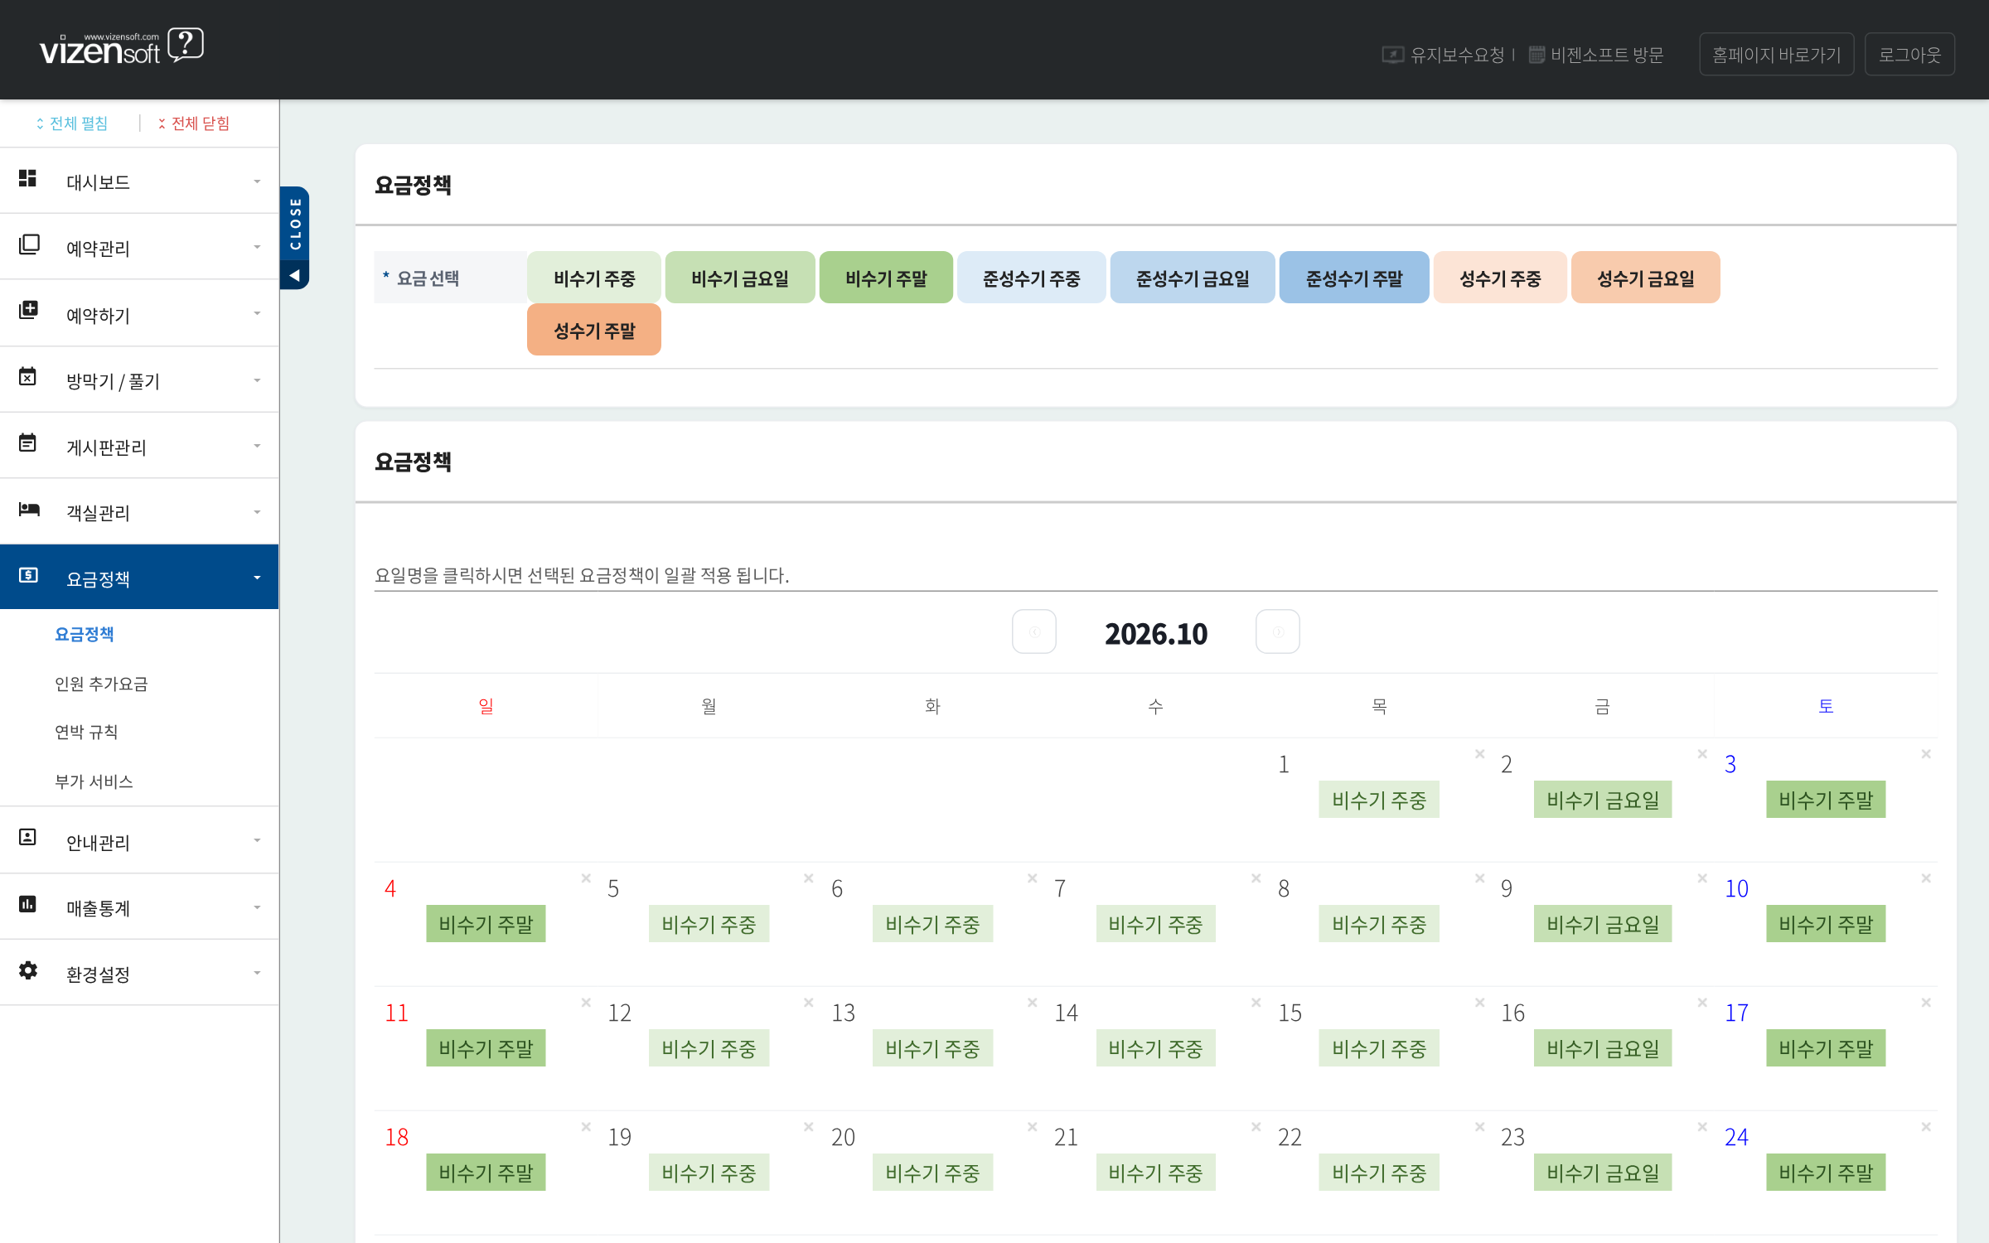This screenshot has height=1243, width=1989.
Task: Expand the 예약관리 menu arrow
Action: click(x=257, y=247)
